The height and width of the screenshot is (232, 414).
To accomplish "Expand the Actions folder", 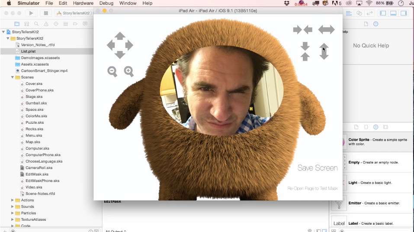I will pos(13,200).
